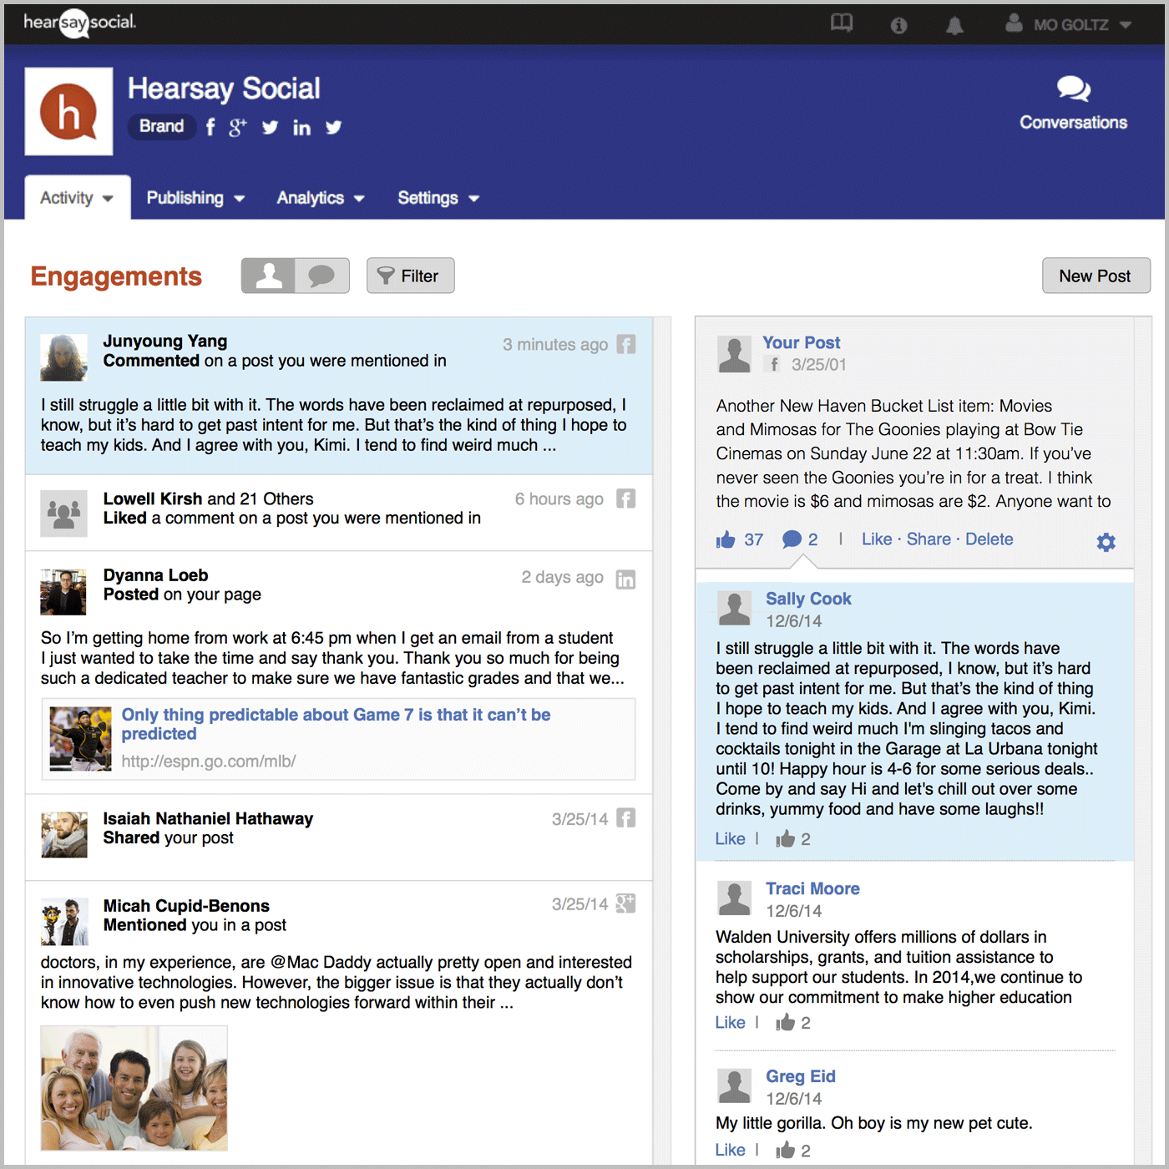Click the Facebook icon beside Brand
1169x1169 pixels.
point(210,127)
